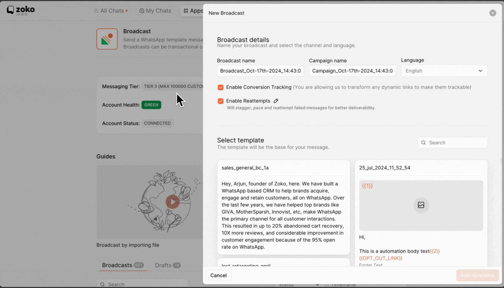This screenshot has height=288, width=504.
Task: Switch to the Broadcasts tab
Action: tap(123, 265)
